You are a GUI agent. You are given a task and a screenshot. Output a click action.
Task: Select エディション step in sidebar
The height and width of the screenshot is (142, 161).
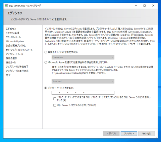click(x=11, y=29)
